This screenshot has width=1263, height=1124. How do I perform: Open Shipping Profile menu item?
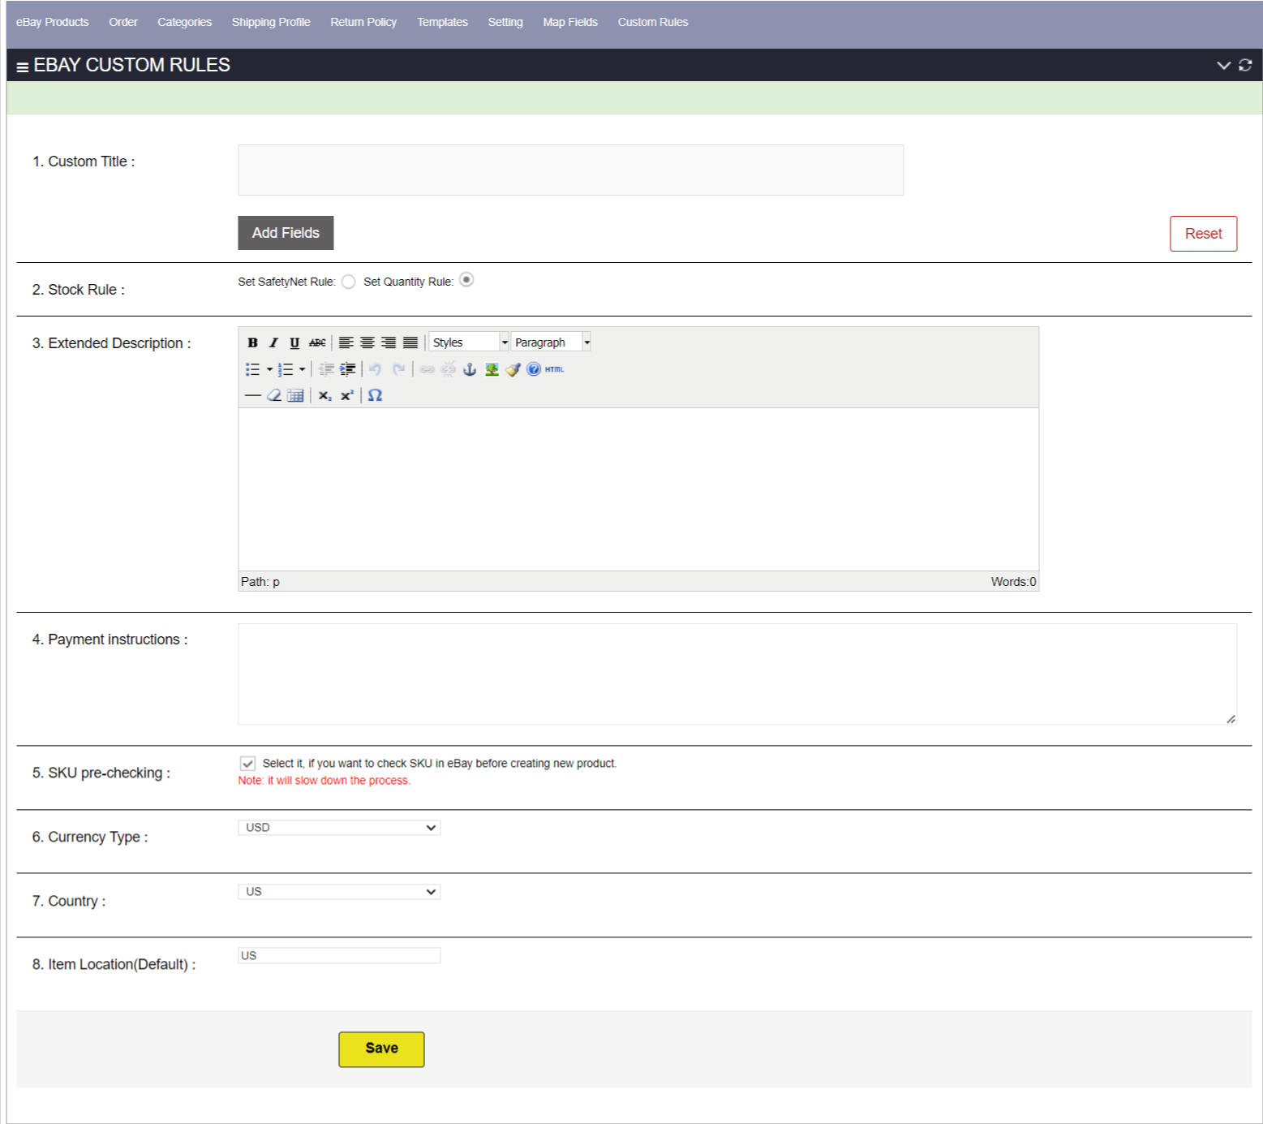point(271,22)
